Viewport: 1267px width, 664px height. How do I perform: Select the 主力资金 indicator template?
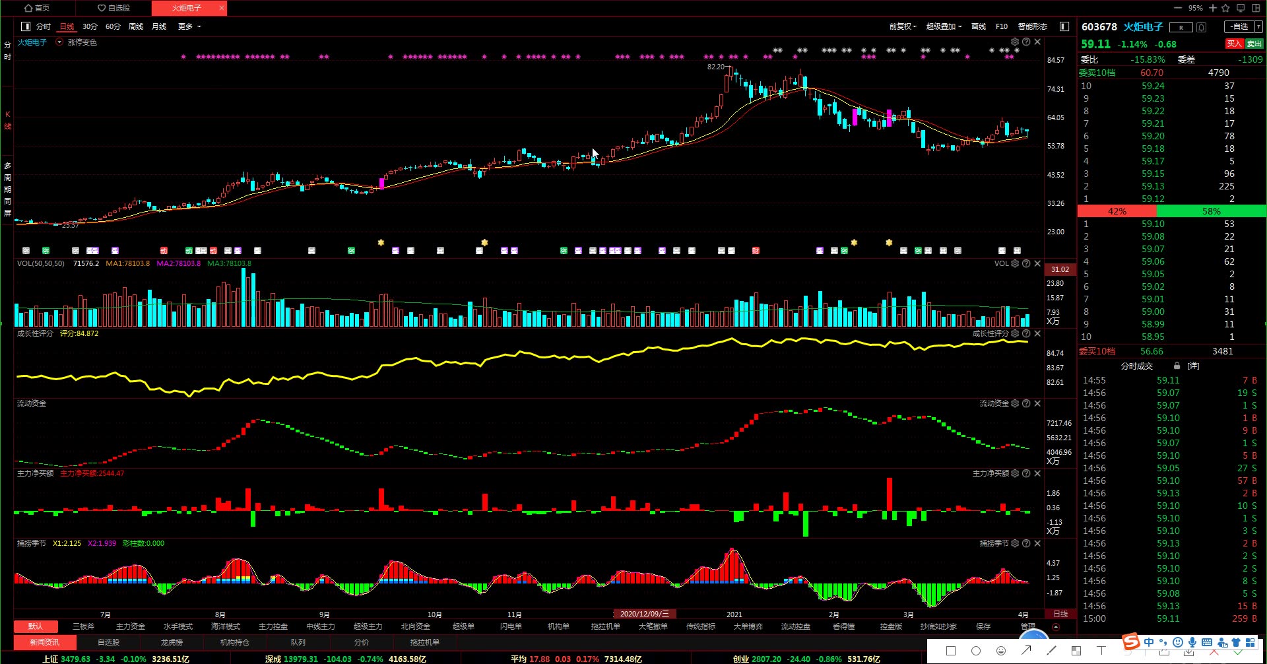click(131, 626)
